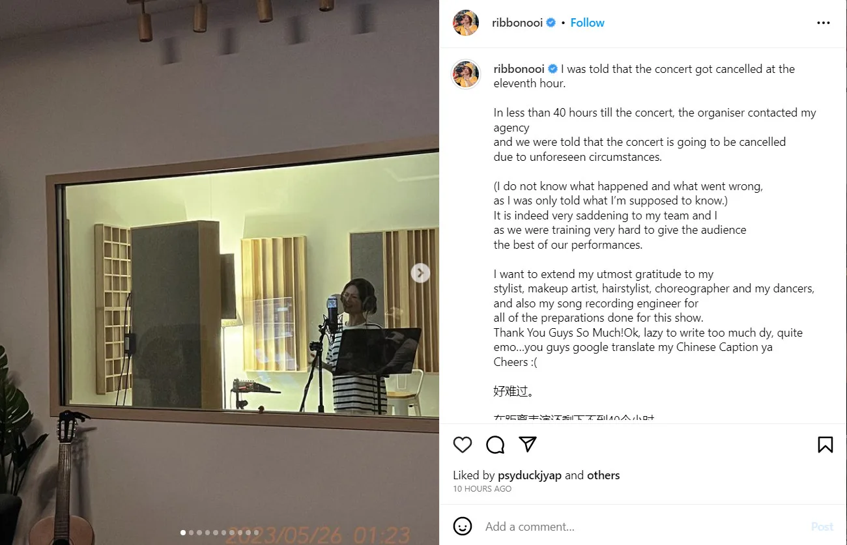Like the post with the heart icon
The height and width of the screenshot is (545, 847).
pos(463,445)
